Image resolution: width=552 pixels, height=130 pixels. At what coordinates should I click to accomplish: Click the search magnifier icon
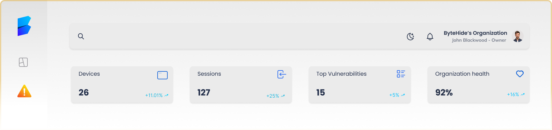[81, 36]
